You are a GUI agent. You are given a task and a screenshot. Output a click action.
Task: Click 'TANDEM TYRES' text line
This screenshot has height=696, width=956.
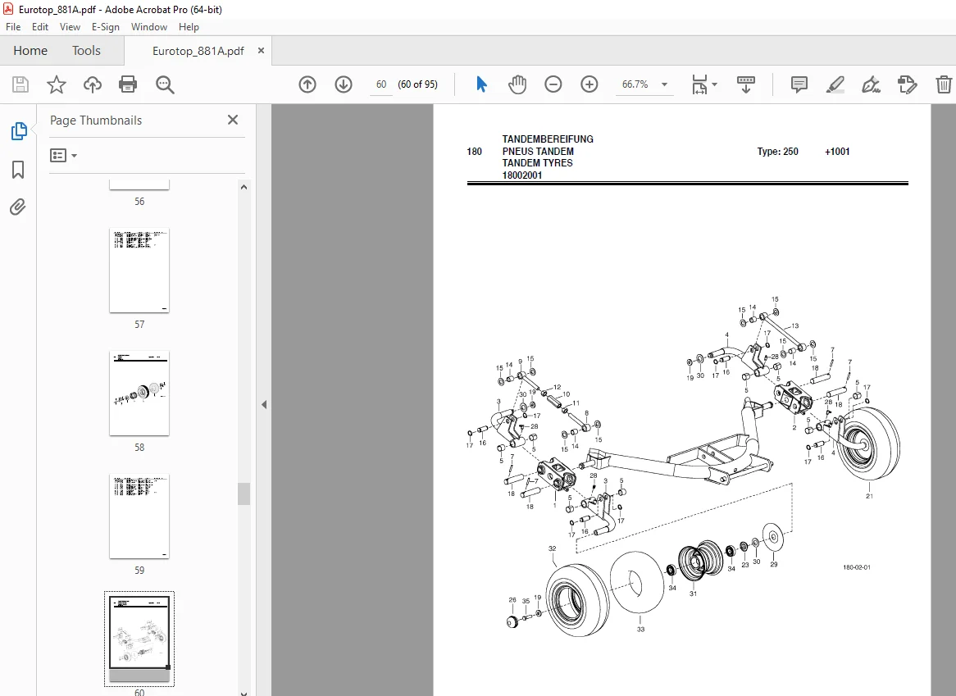tap(537, 162)
